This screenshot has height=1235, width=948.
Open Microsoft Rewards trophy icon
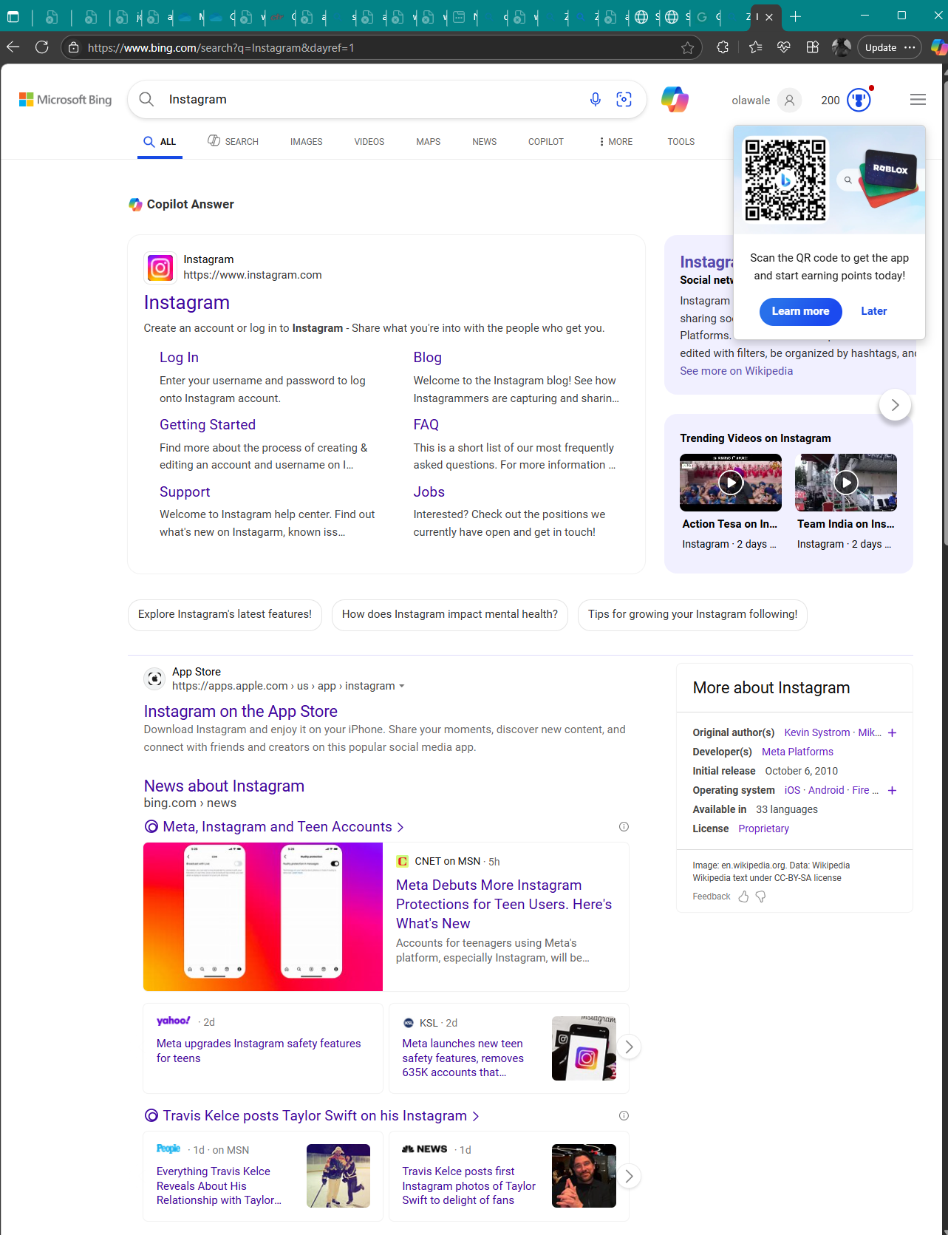click(x=859, y=100)
